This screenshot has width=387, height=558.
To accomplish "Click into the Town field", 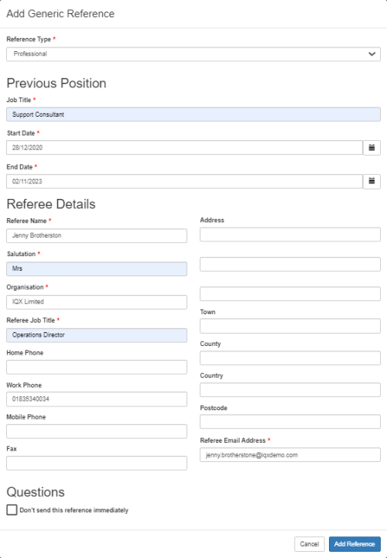I will (x=290, y=326).
